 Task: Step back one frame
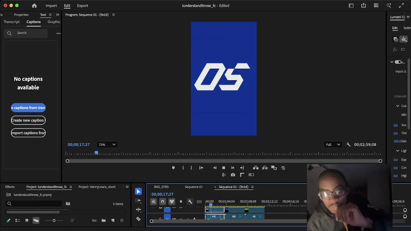pos(215,168)
